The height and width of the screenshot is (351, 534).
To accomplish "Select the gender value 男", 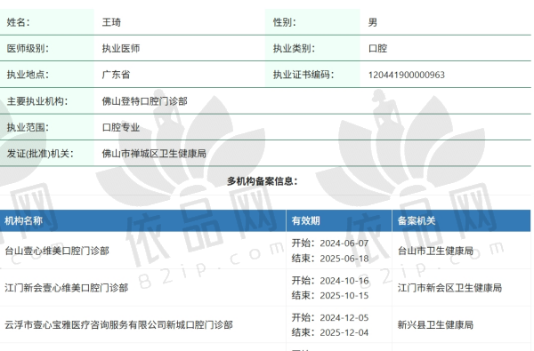I will (x=373, y=22).
